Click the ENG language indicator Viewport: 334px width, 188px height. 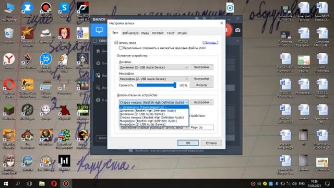point(302,183)
